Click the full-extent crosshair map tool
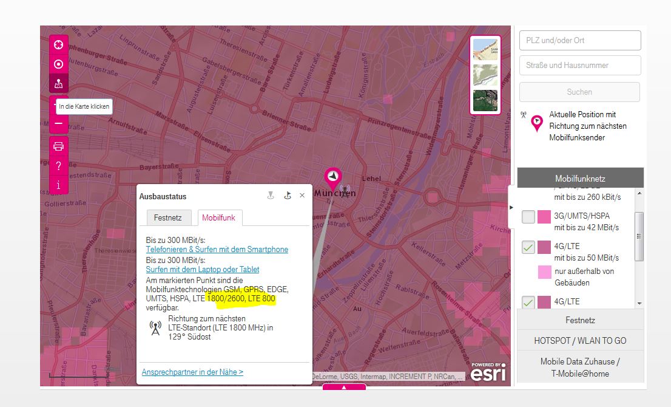 59,45
